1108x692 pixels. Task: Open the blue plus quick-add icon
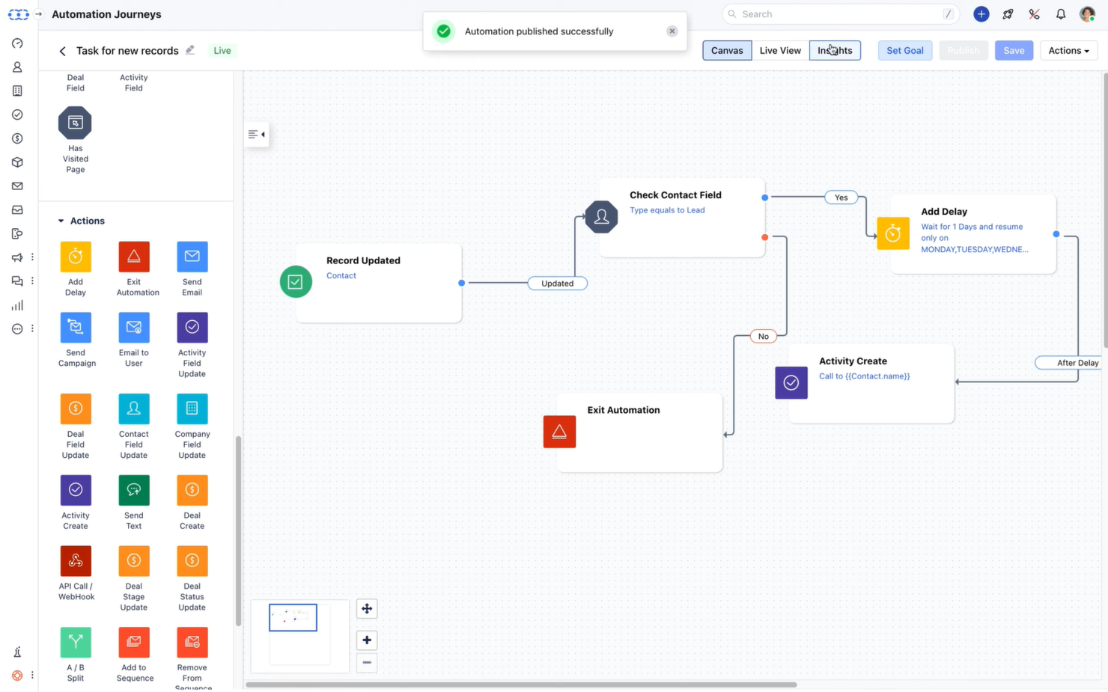click(981, 13)
